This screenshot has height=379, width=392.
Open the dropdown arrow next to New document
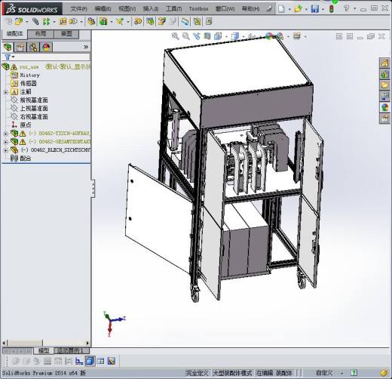(x=289, y=9)
